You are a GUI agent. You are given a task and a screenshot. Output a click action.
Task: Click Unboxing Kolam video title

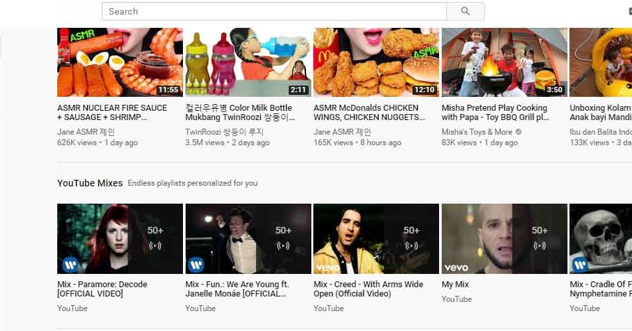(601, 113)
